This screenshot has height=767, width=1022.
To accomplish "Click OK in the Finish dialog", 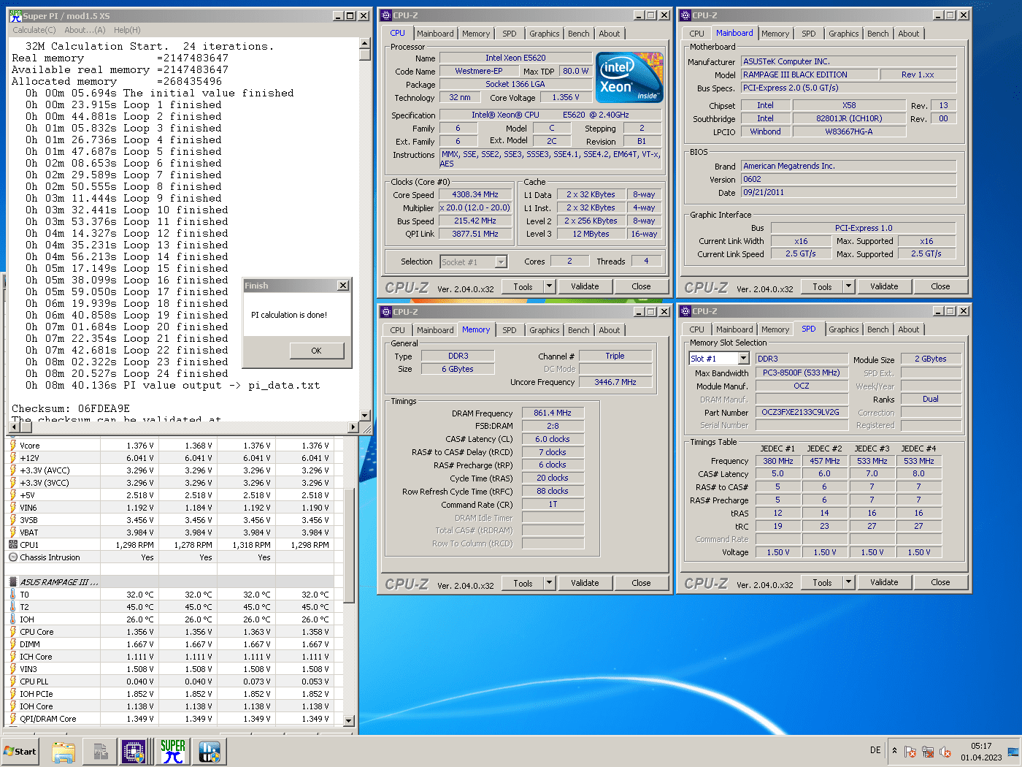I will (316, 351).
